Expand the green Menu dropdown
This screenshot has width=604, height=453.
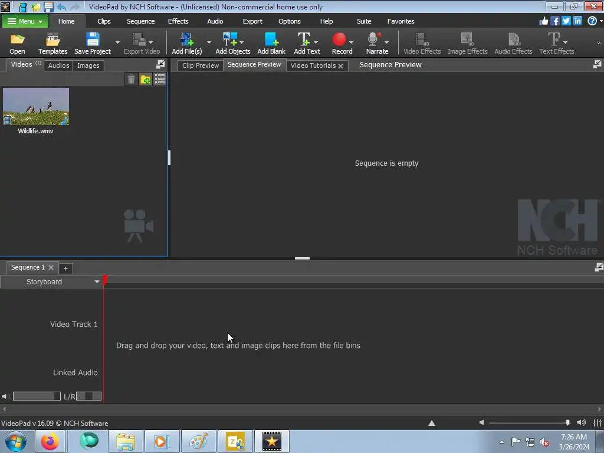tap(25, 21)
